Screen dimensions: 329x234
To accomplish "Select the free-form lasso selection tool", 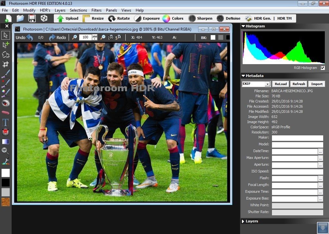I will tap(6, 54).
